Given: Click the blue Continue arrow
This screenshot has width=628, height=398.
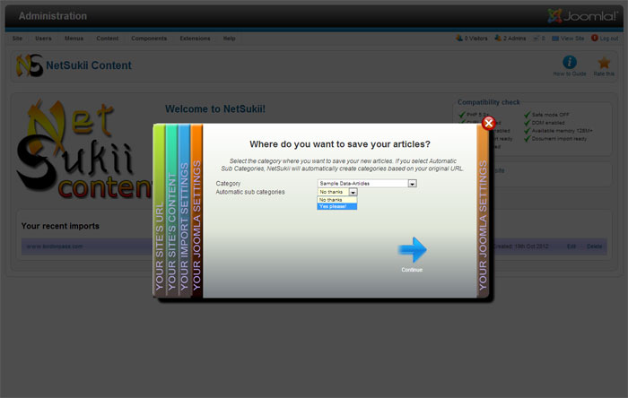Looking at the screenshot, I should click(412, 249).
